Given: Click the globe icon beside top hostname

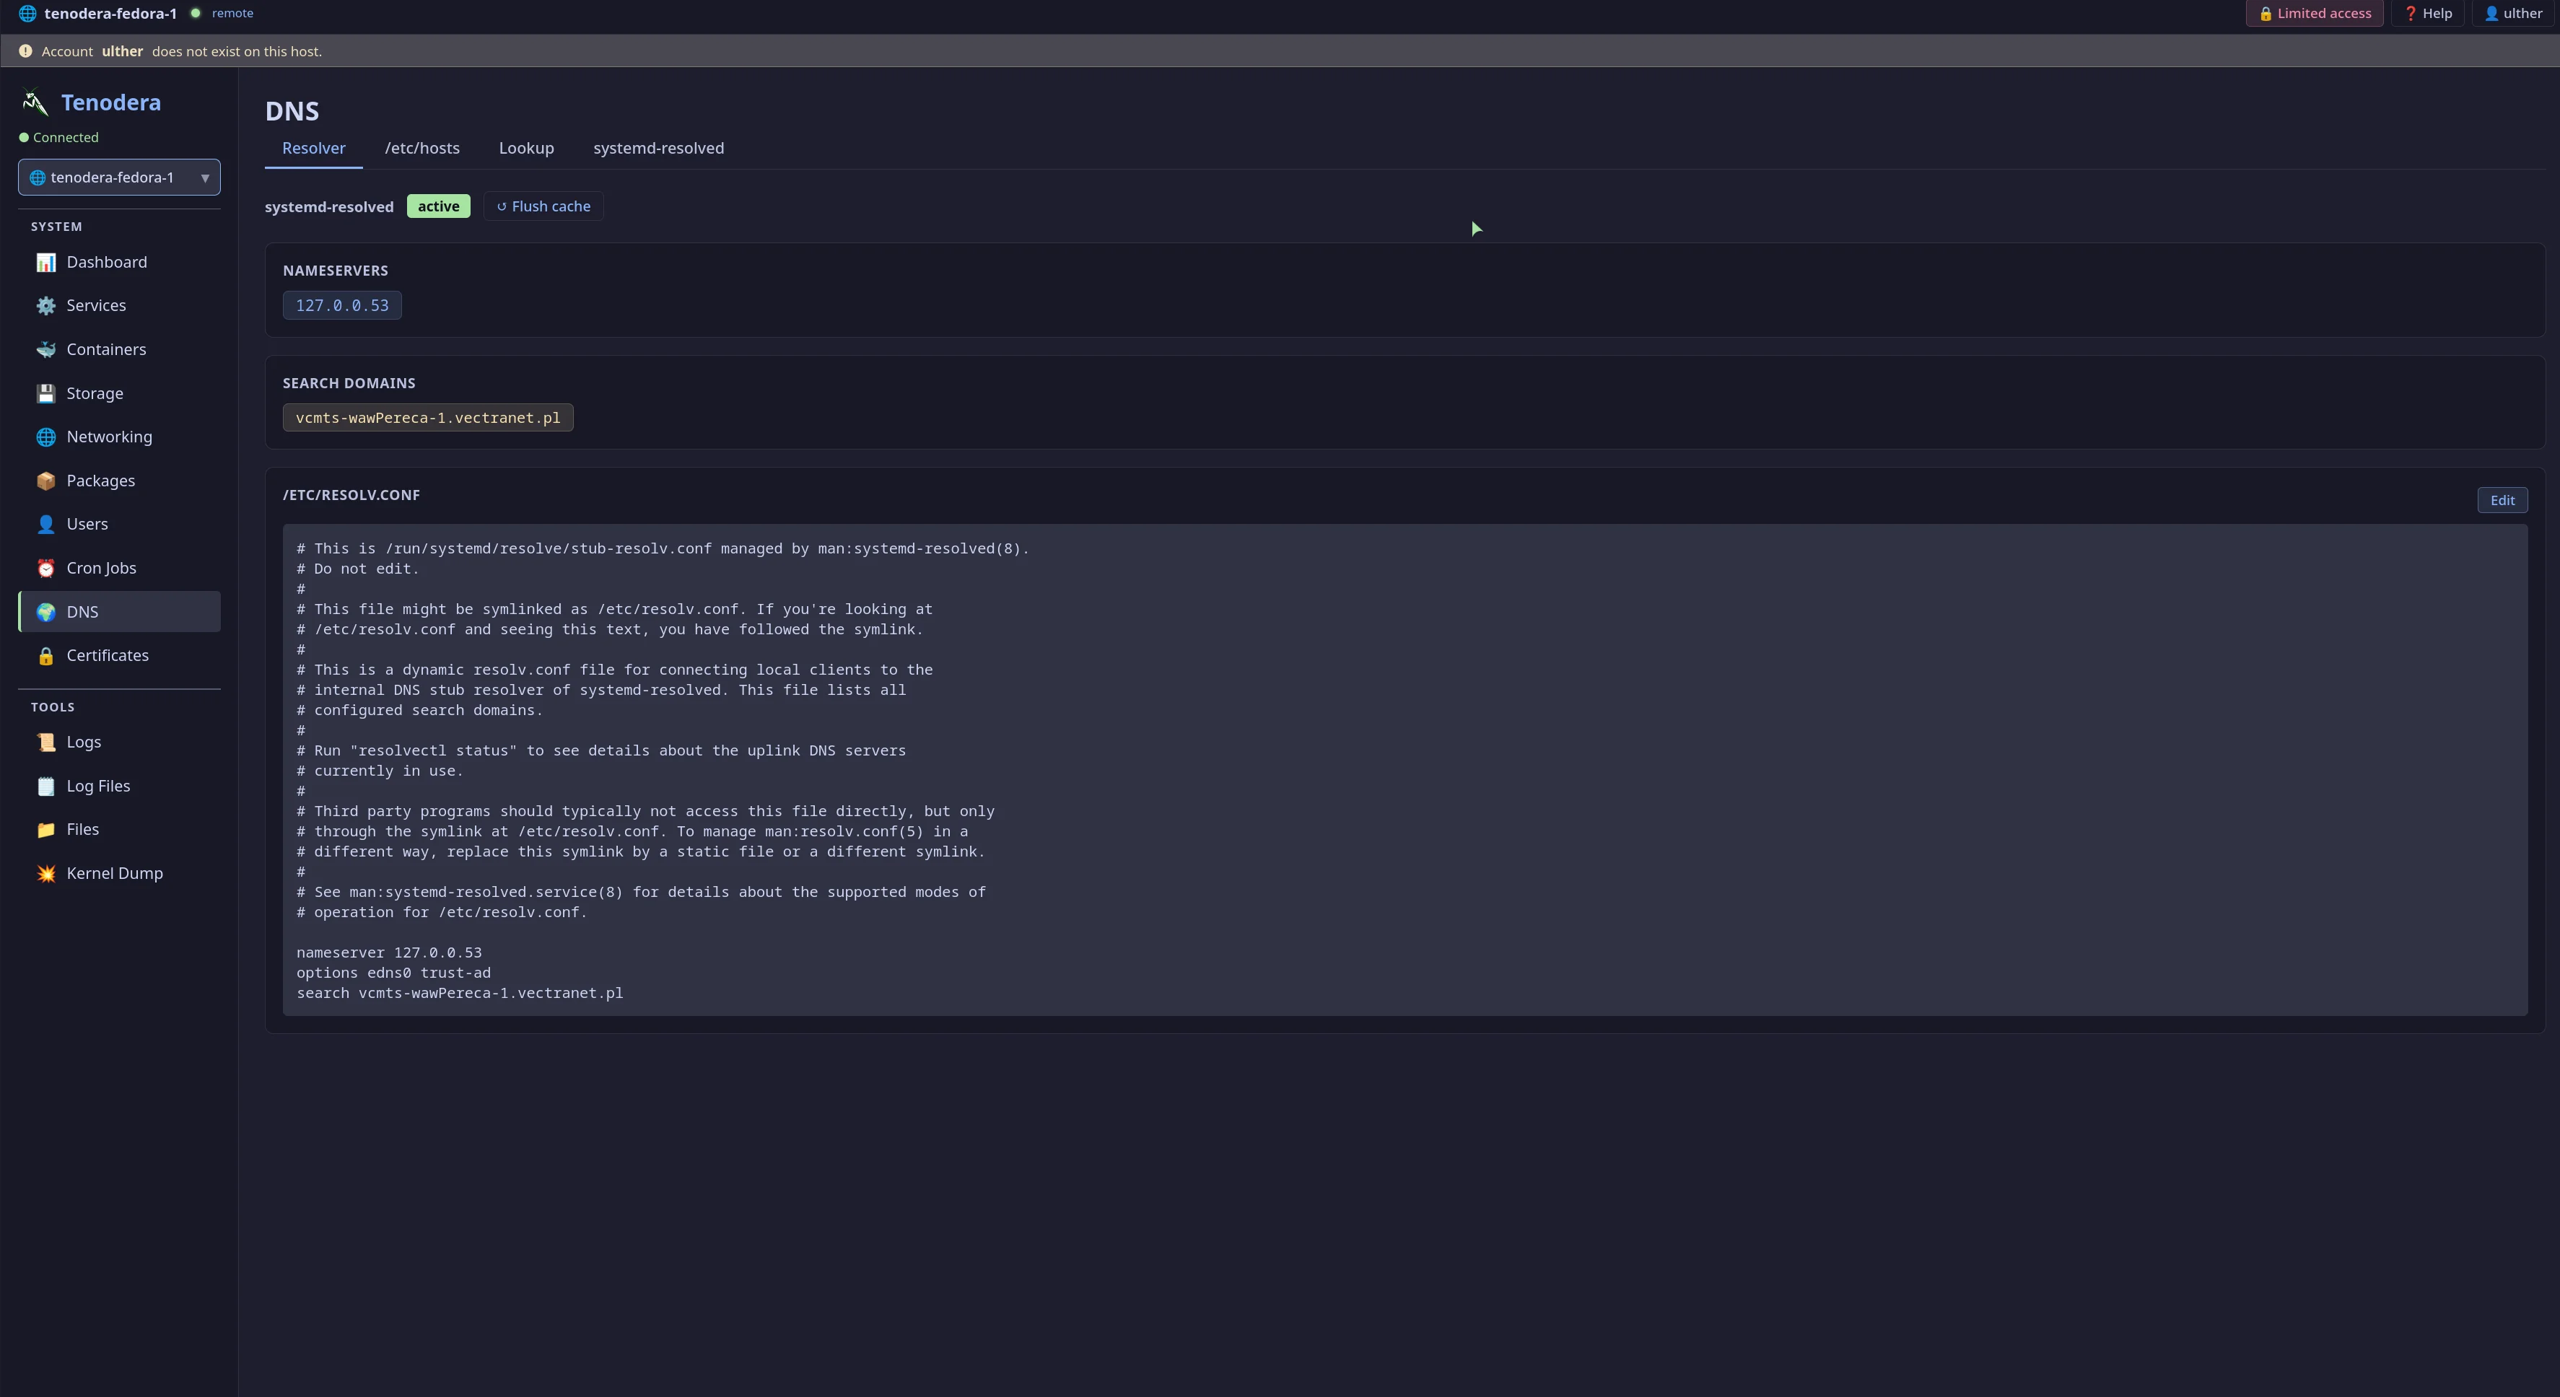Looking at the screenshot, I should [28, 13].
